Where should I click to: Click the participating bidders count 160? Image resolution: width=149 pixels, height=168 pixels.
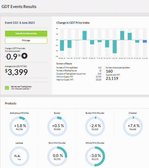[x=109, y=71]
